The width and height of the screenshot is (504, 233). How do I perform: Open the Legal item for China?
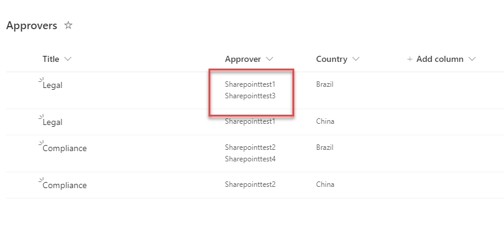pos(52,123)
